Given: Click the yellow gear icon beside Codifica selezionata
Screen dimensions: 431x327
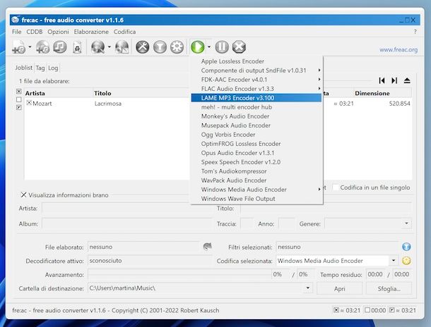Looking at the screenshot, I should (406, 260).
